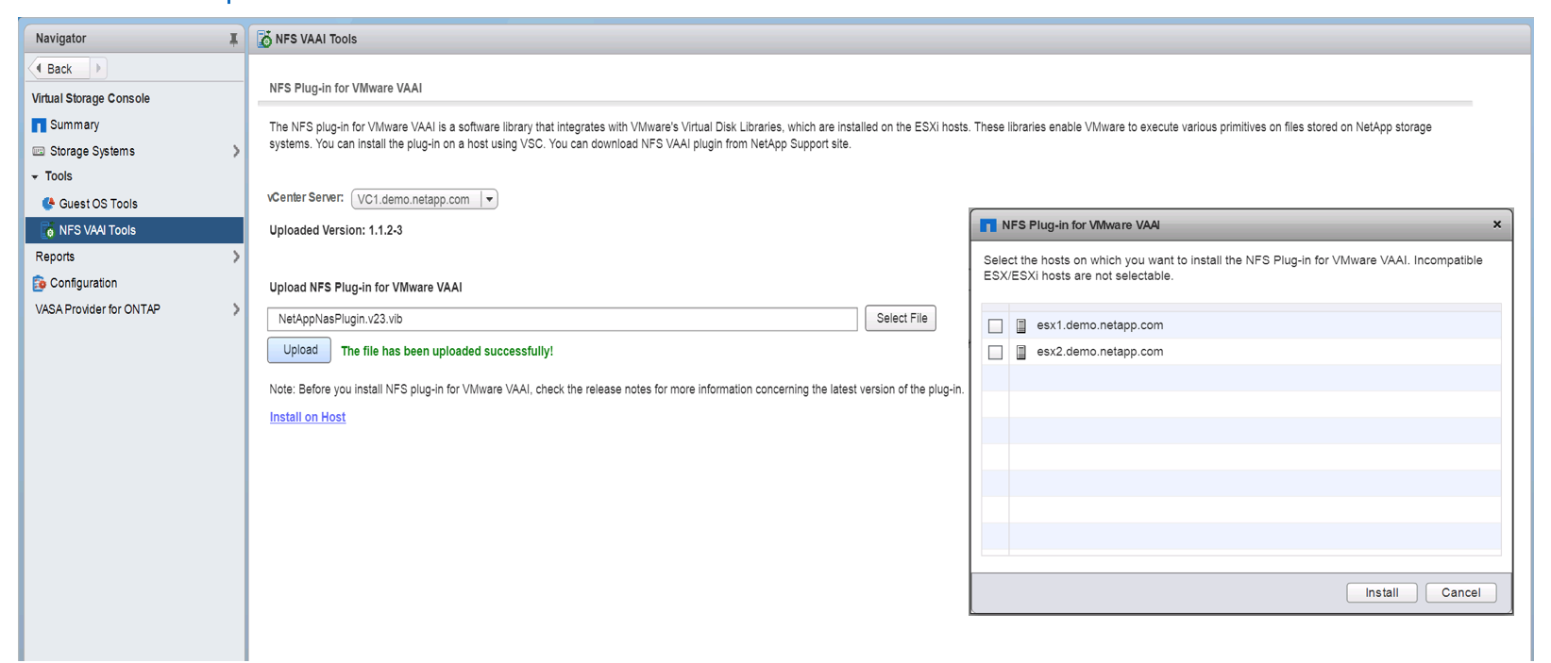The height and width of the screenshot is (663, 1551).
Task: Check the esx2.demo.netapp.com host checkbox
Action: pyautogui.click(x=995, y=353)
